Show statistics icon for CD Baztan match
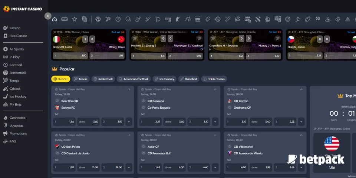The height and width of the screenshot is (178, 356). click(x=301, y=89)
